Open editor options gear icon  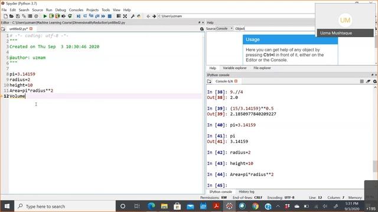coord(202,29)
